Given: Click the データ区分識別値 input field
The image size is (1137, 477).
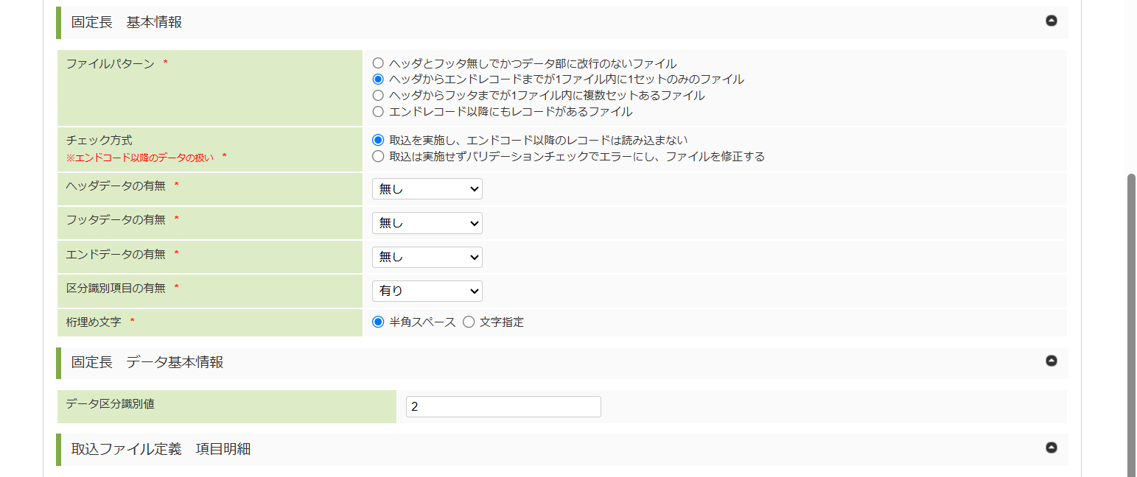Looking at the screenshot, I should pos(503,406).
